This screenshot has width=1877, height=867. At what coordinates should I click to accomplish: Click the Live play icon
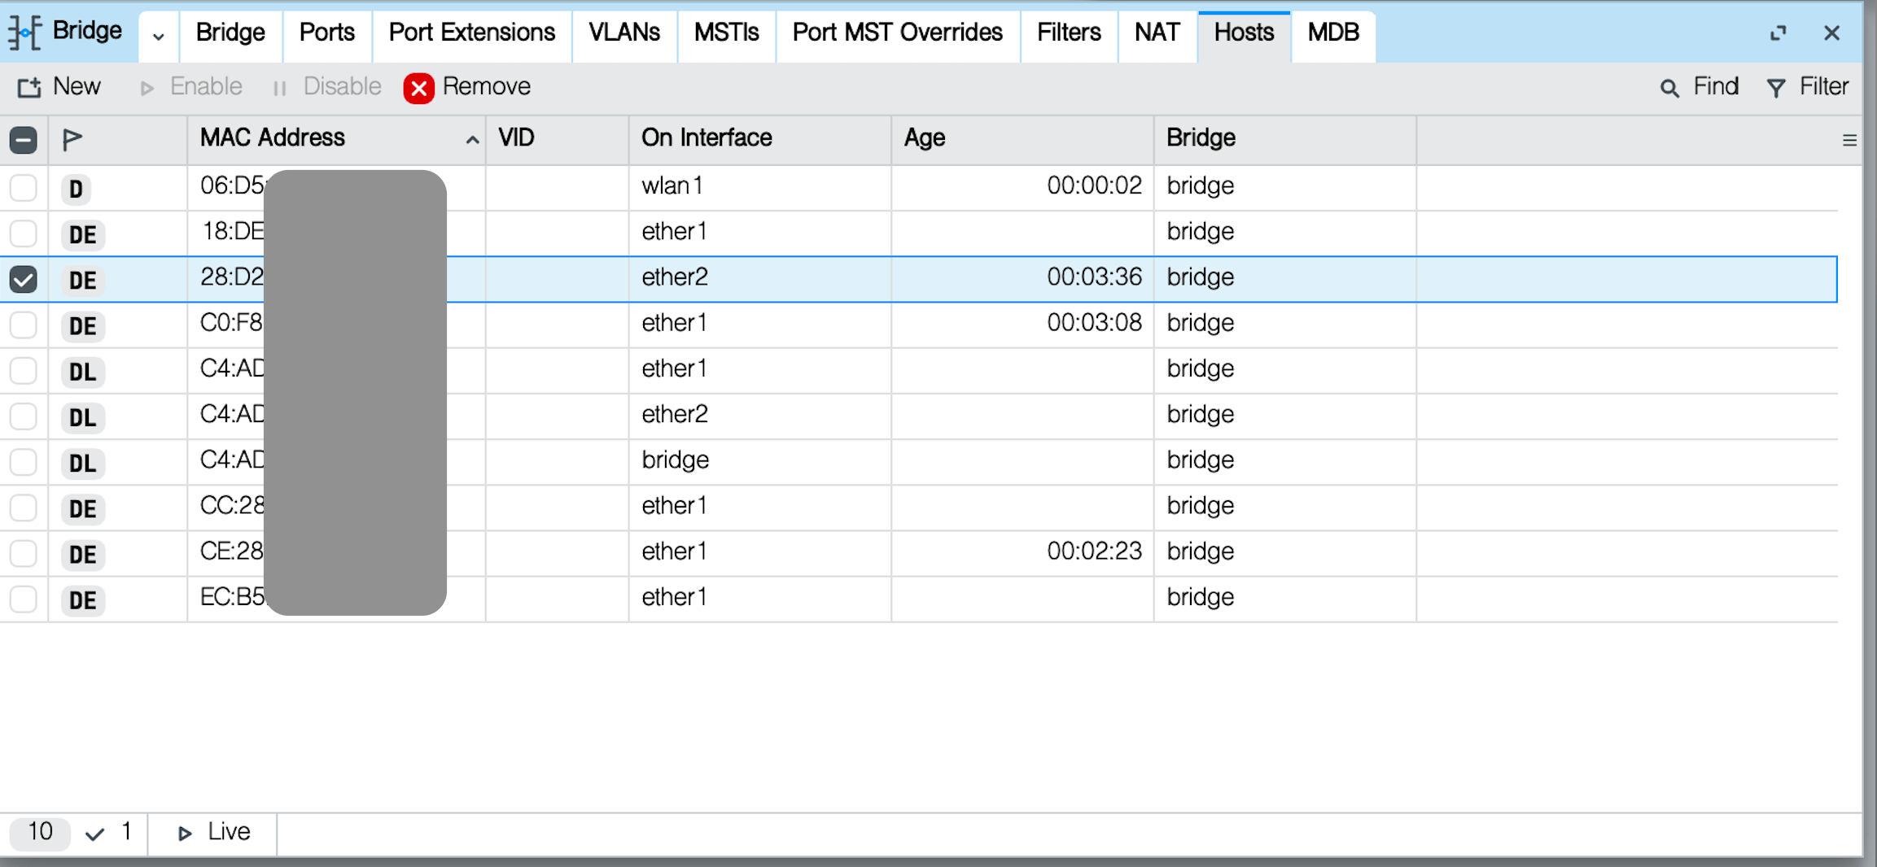[185, 833]
